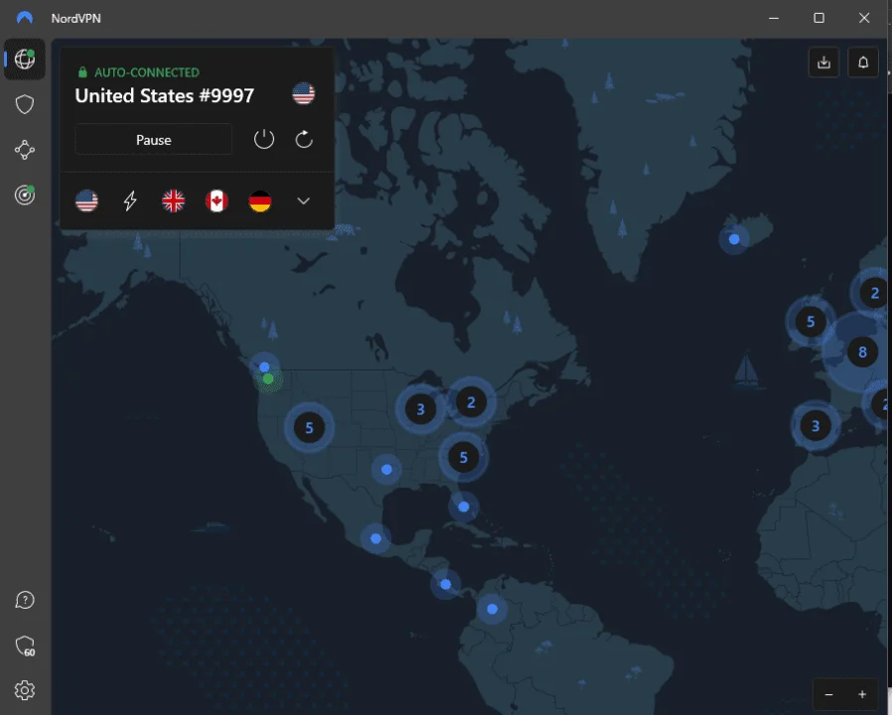Select the Great Lakes cluster of 2
The image size is (892, 715).
point(471,402)
